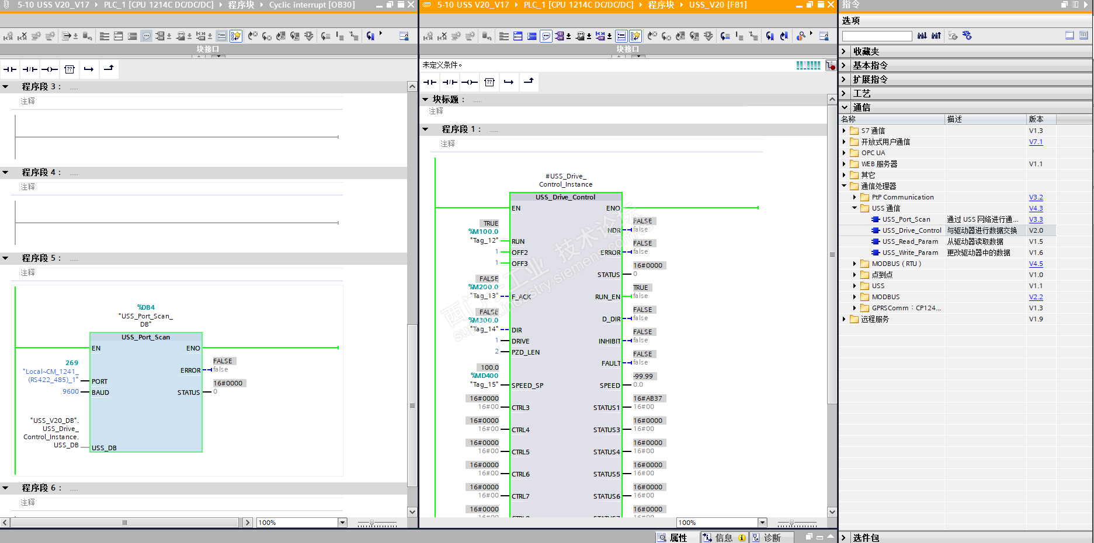Click the instruction search field in 选项

(877, 36)
